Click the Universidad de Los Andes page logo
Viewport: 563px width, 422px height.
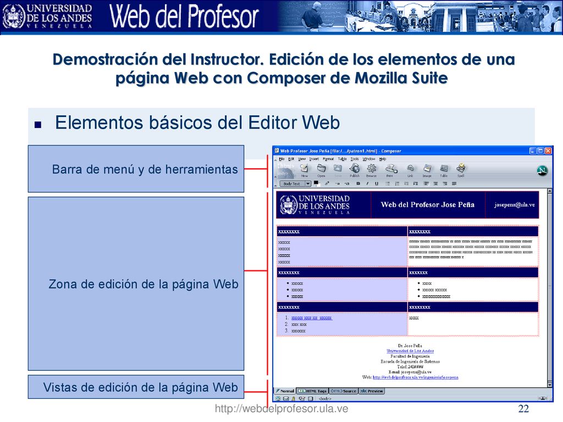314,205
